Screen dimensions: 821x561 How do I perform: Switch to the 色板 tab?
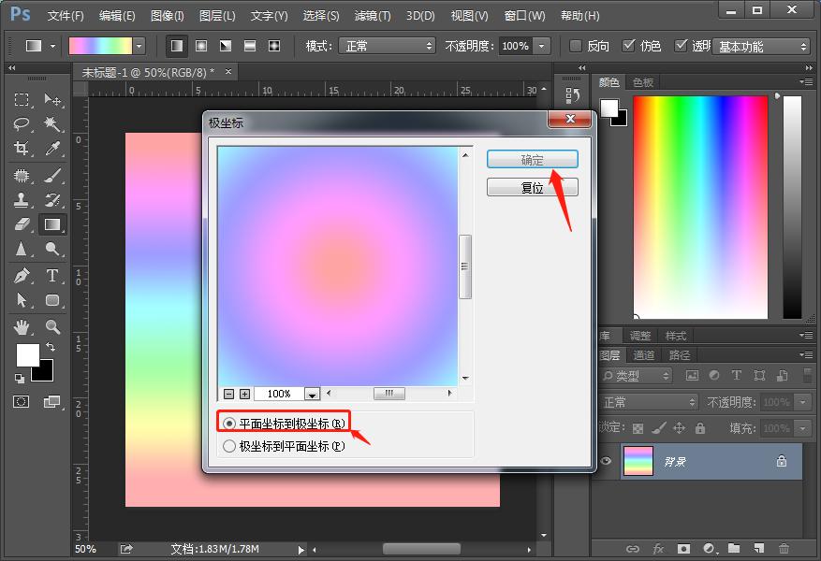pyautogui.click(x=643, y=82)
